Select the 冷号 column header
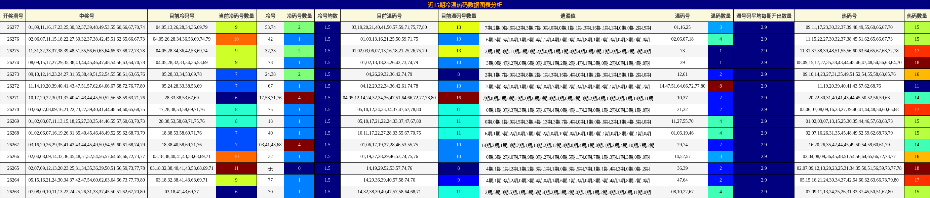This screenshot has height=198, width=930. click(270, 16)
